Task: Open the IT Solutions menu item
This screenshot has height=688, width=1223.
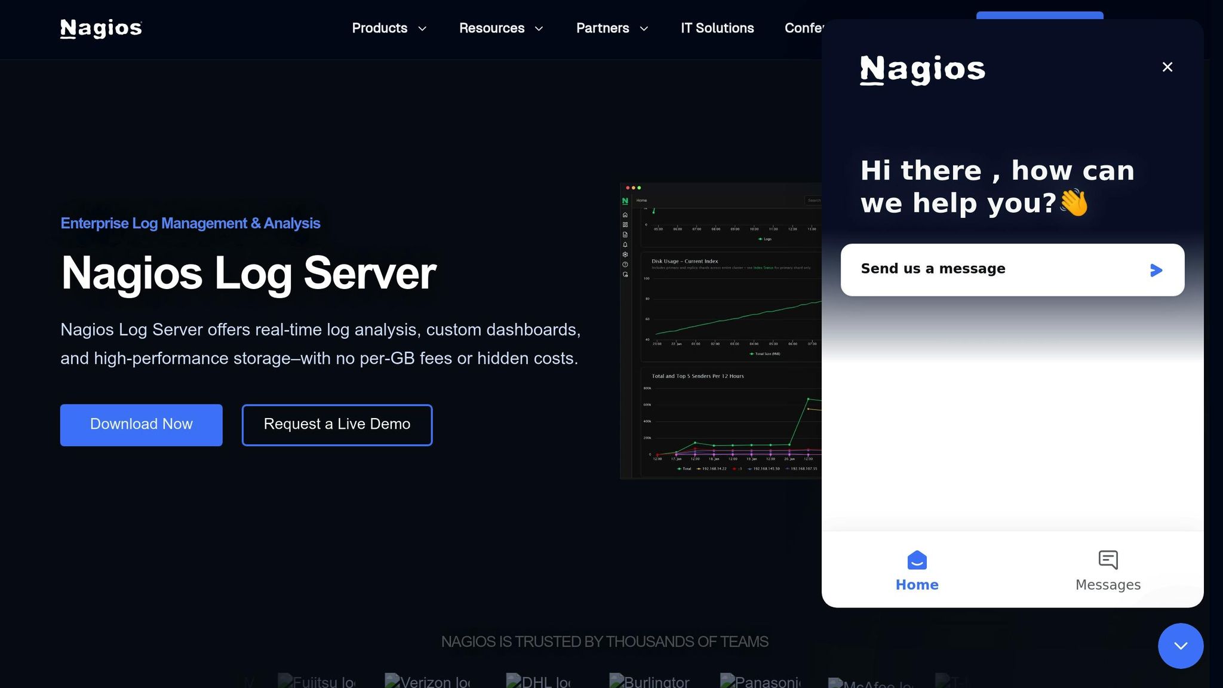Action: tap(717, 28)
